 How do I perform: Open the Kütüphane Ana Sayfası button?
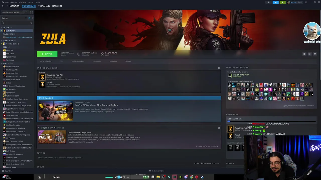point(15,12)
